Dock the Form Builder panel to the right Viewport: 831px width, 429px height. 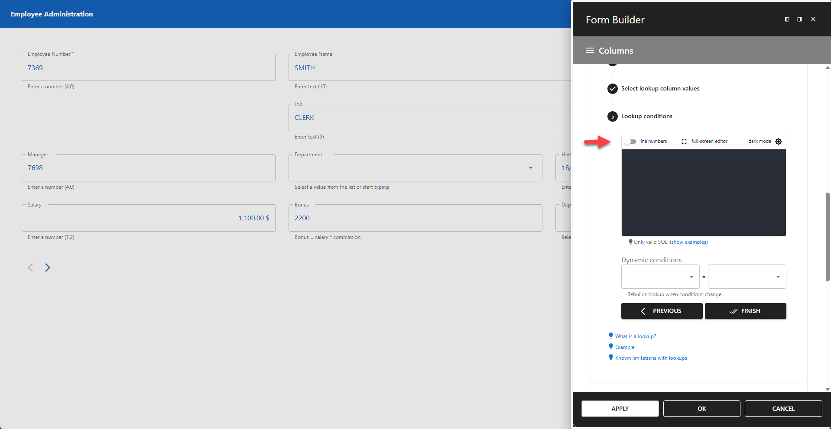click(x=799, y=19)
